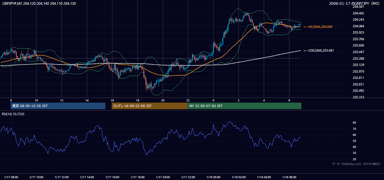Click hour tick 8 under price chart

(x=11, y=100)
